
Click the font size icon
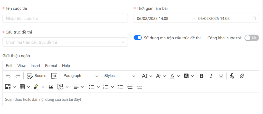coord(145,76)
